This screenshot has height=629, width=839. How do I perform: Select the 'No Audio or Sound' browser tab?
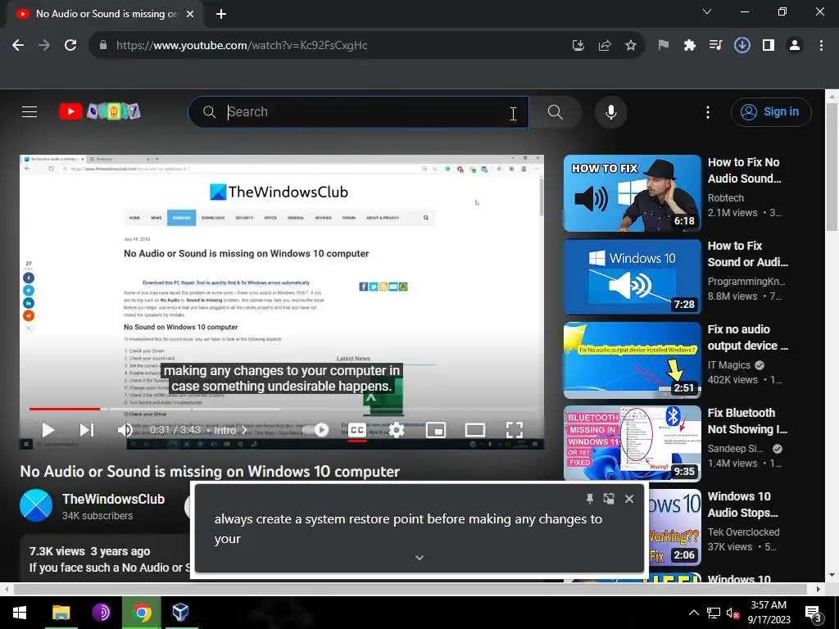point(106,14)
